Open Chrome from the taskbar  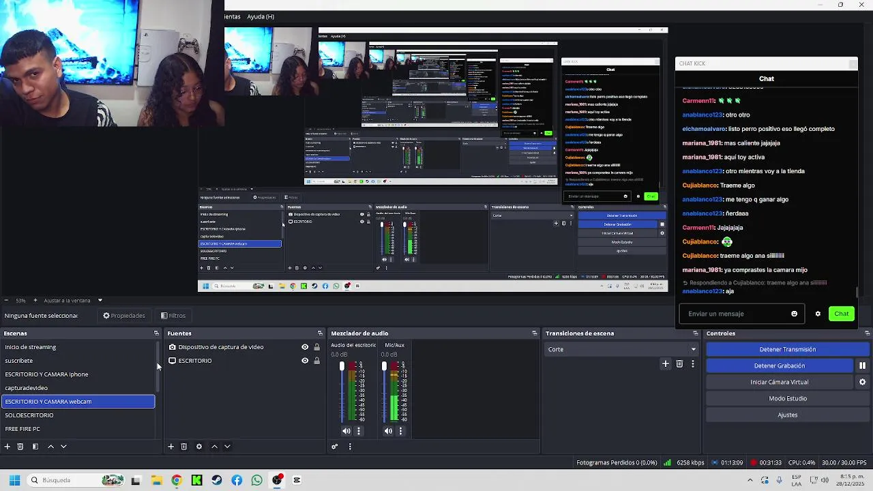[177, 480]
